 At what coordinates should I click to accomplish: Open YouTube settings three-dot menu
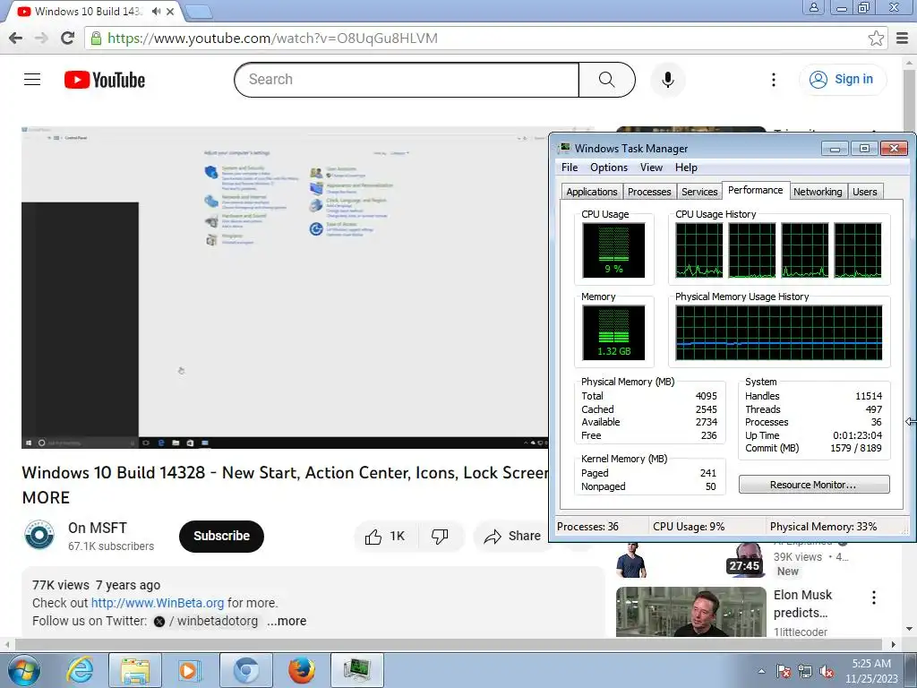click(x=773, y=80)
